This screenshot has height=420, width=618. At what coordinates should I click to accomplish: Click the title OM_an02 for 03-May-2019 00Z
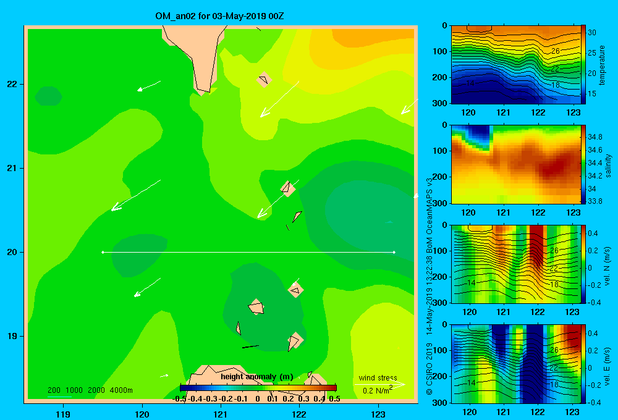[219, 16]
